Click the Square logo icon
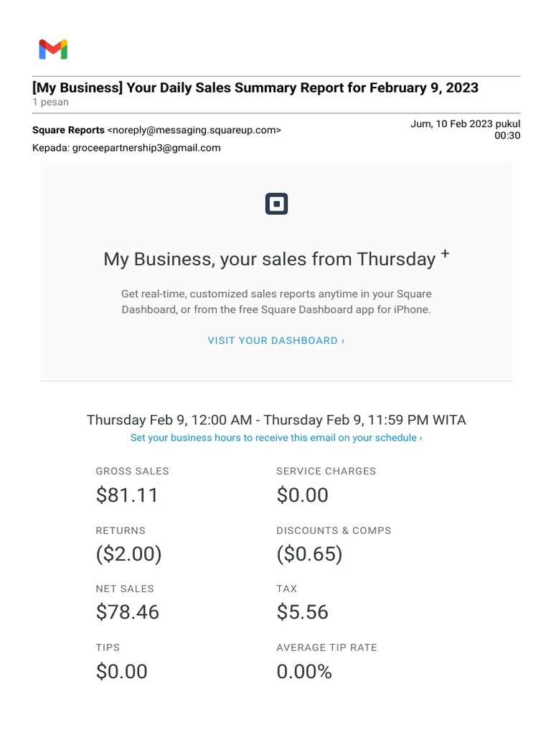This screenshot has width=551, height=735. point(276,205)
